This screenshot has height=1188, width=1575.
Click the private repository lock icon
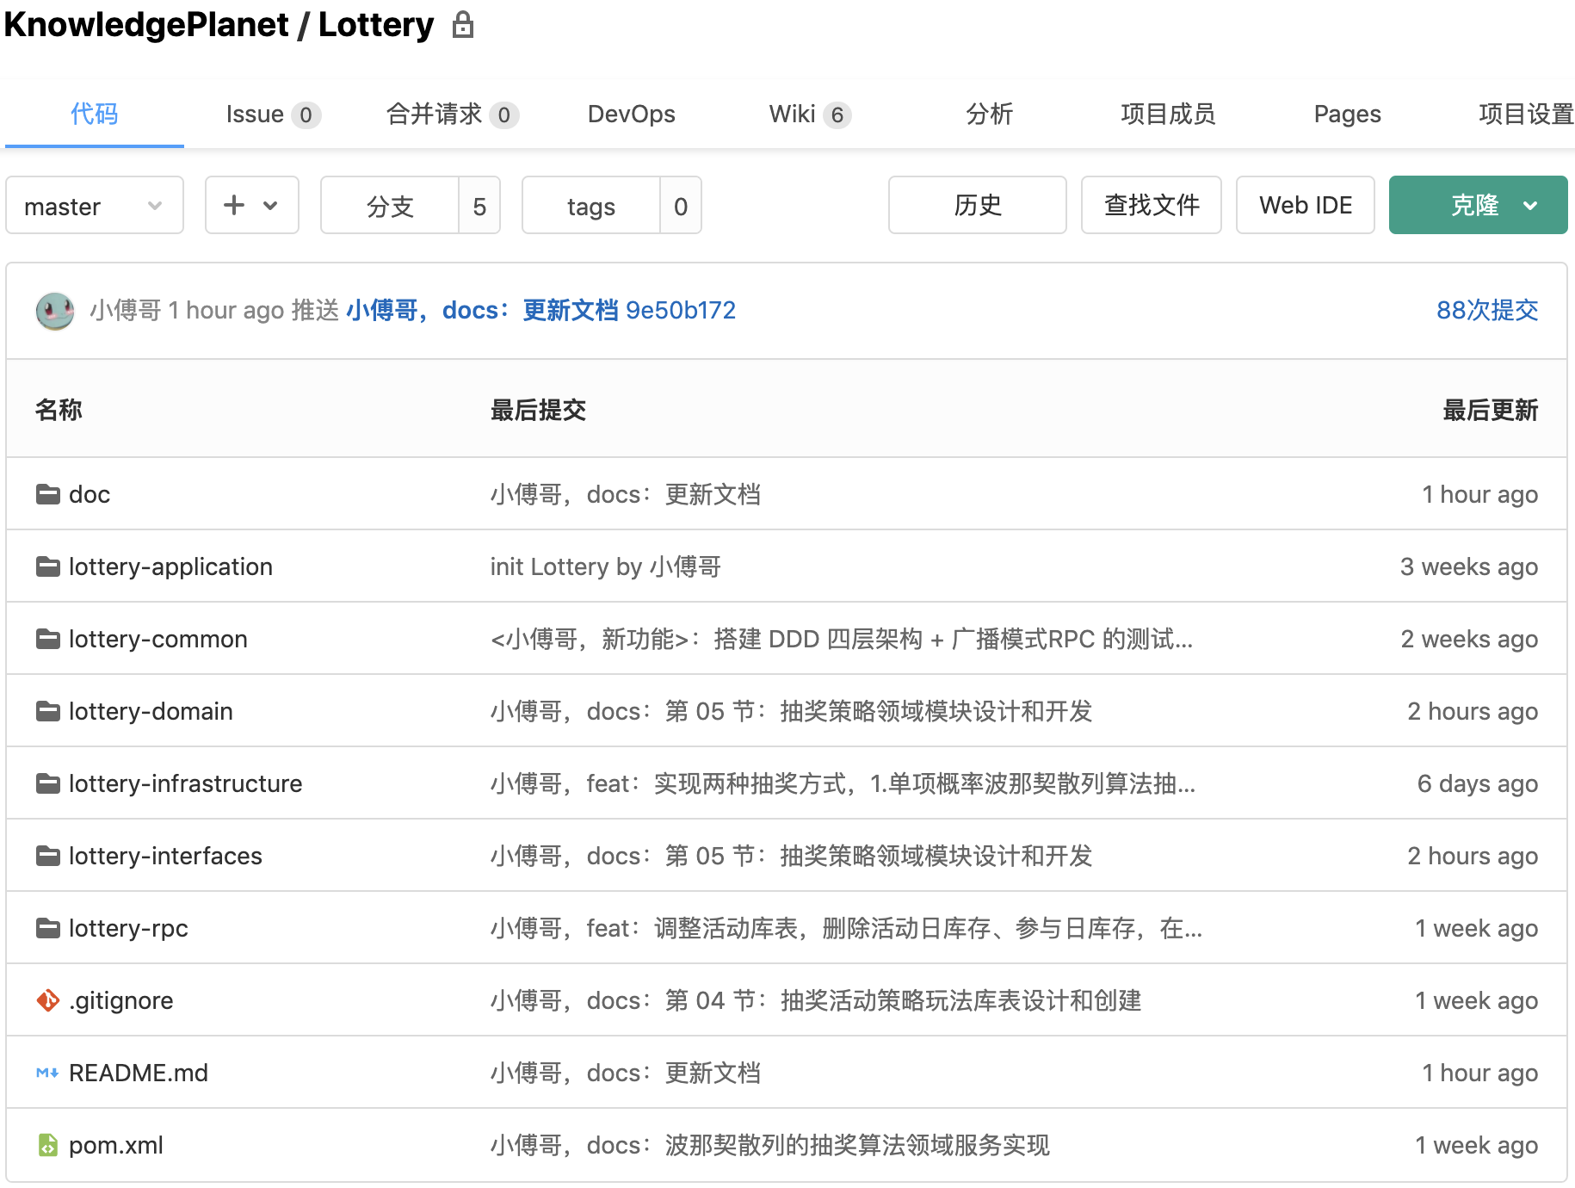(x=463, y=25)
